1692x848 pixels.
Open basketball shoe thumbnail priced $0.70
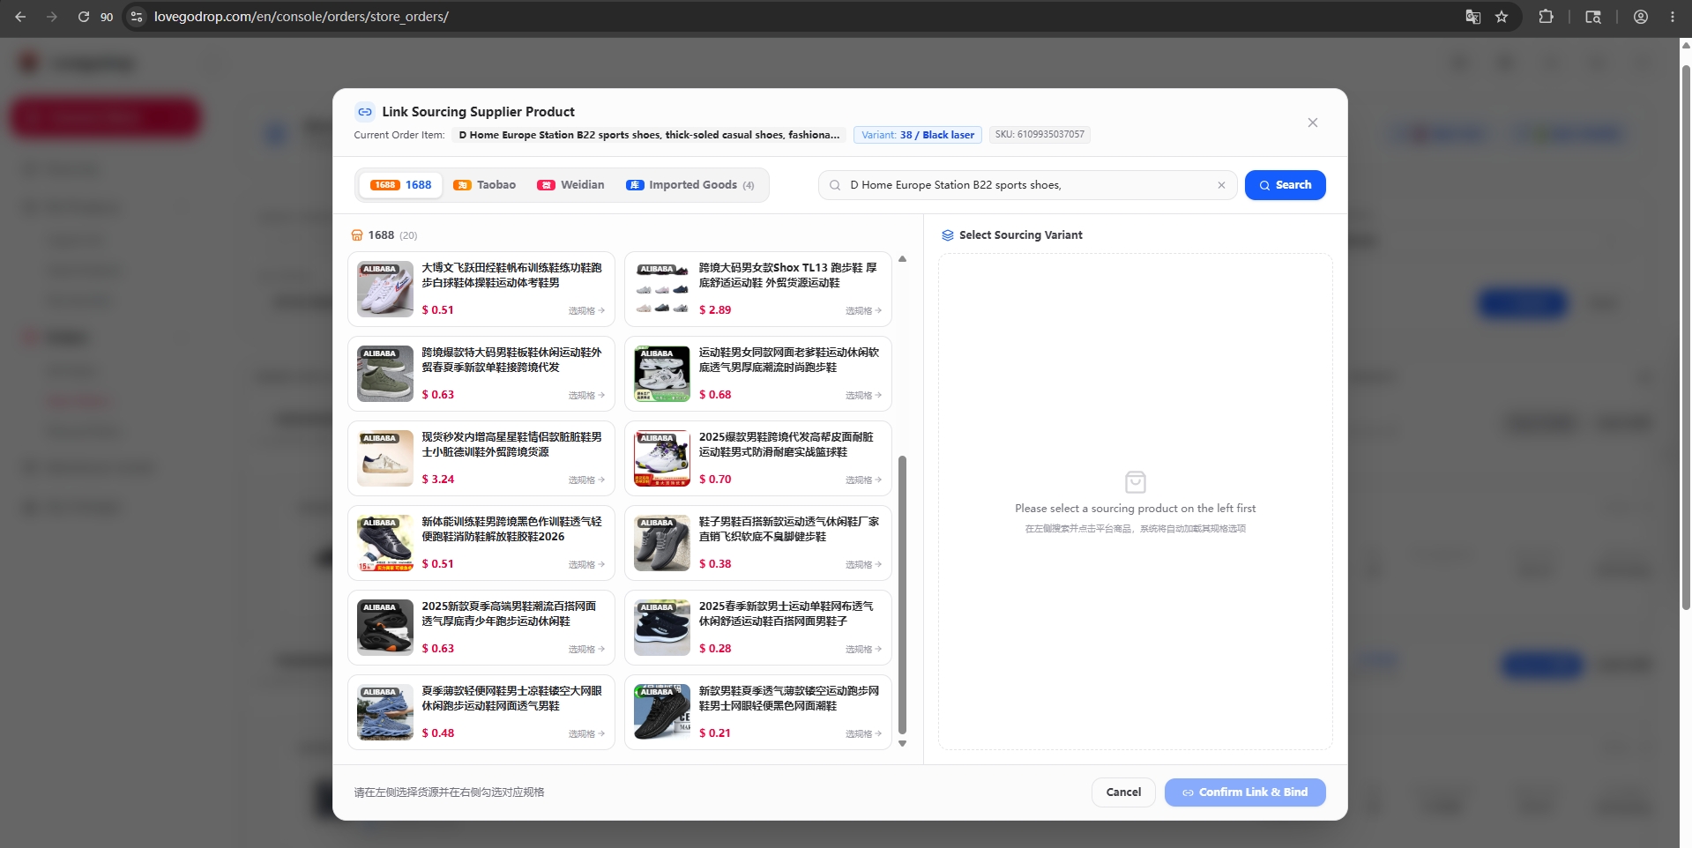point(662,458)
